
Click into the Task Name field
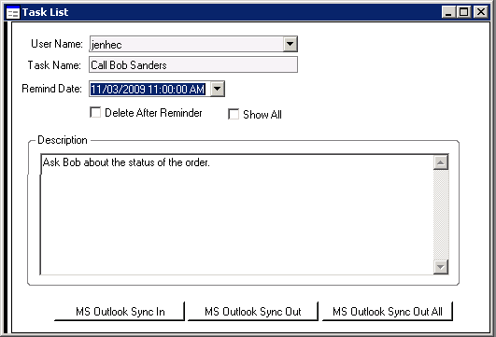click(x=193, y=64)
